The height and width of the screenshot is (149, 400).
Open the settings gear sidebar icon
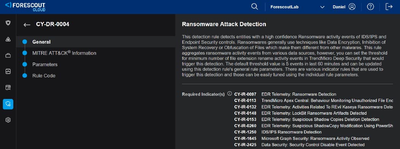[x=8, y=120]
